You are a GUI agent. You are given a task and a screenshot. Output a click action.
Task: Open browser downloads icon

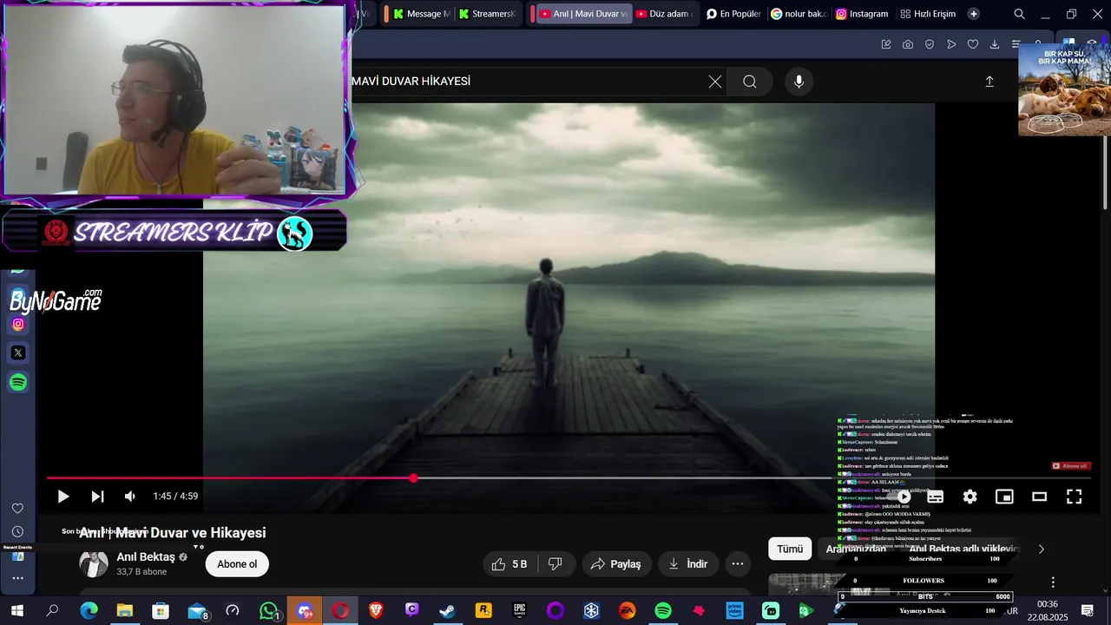(x=995, y=44)
